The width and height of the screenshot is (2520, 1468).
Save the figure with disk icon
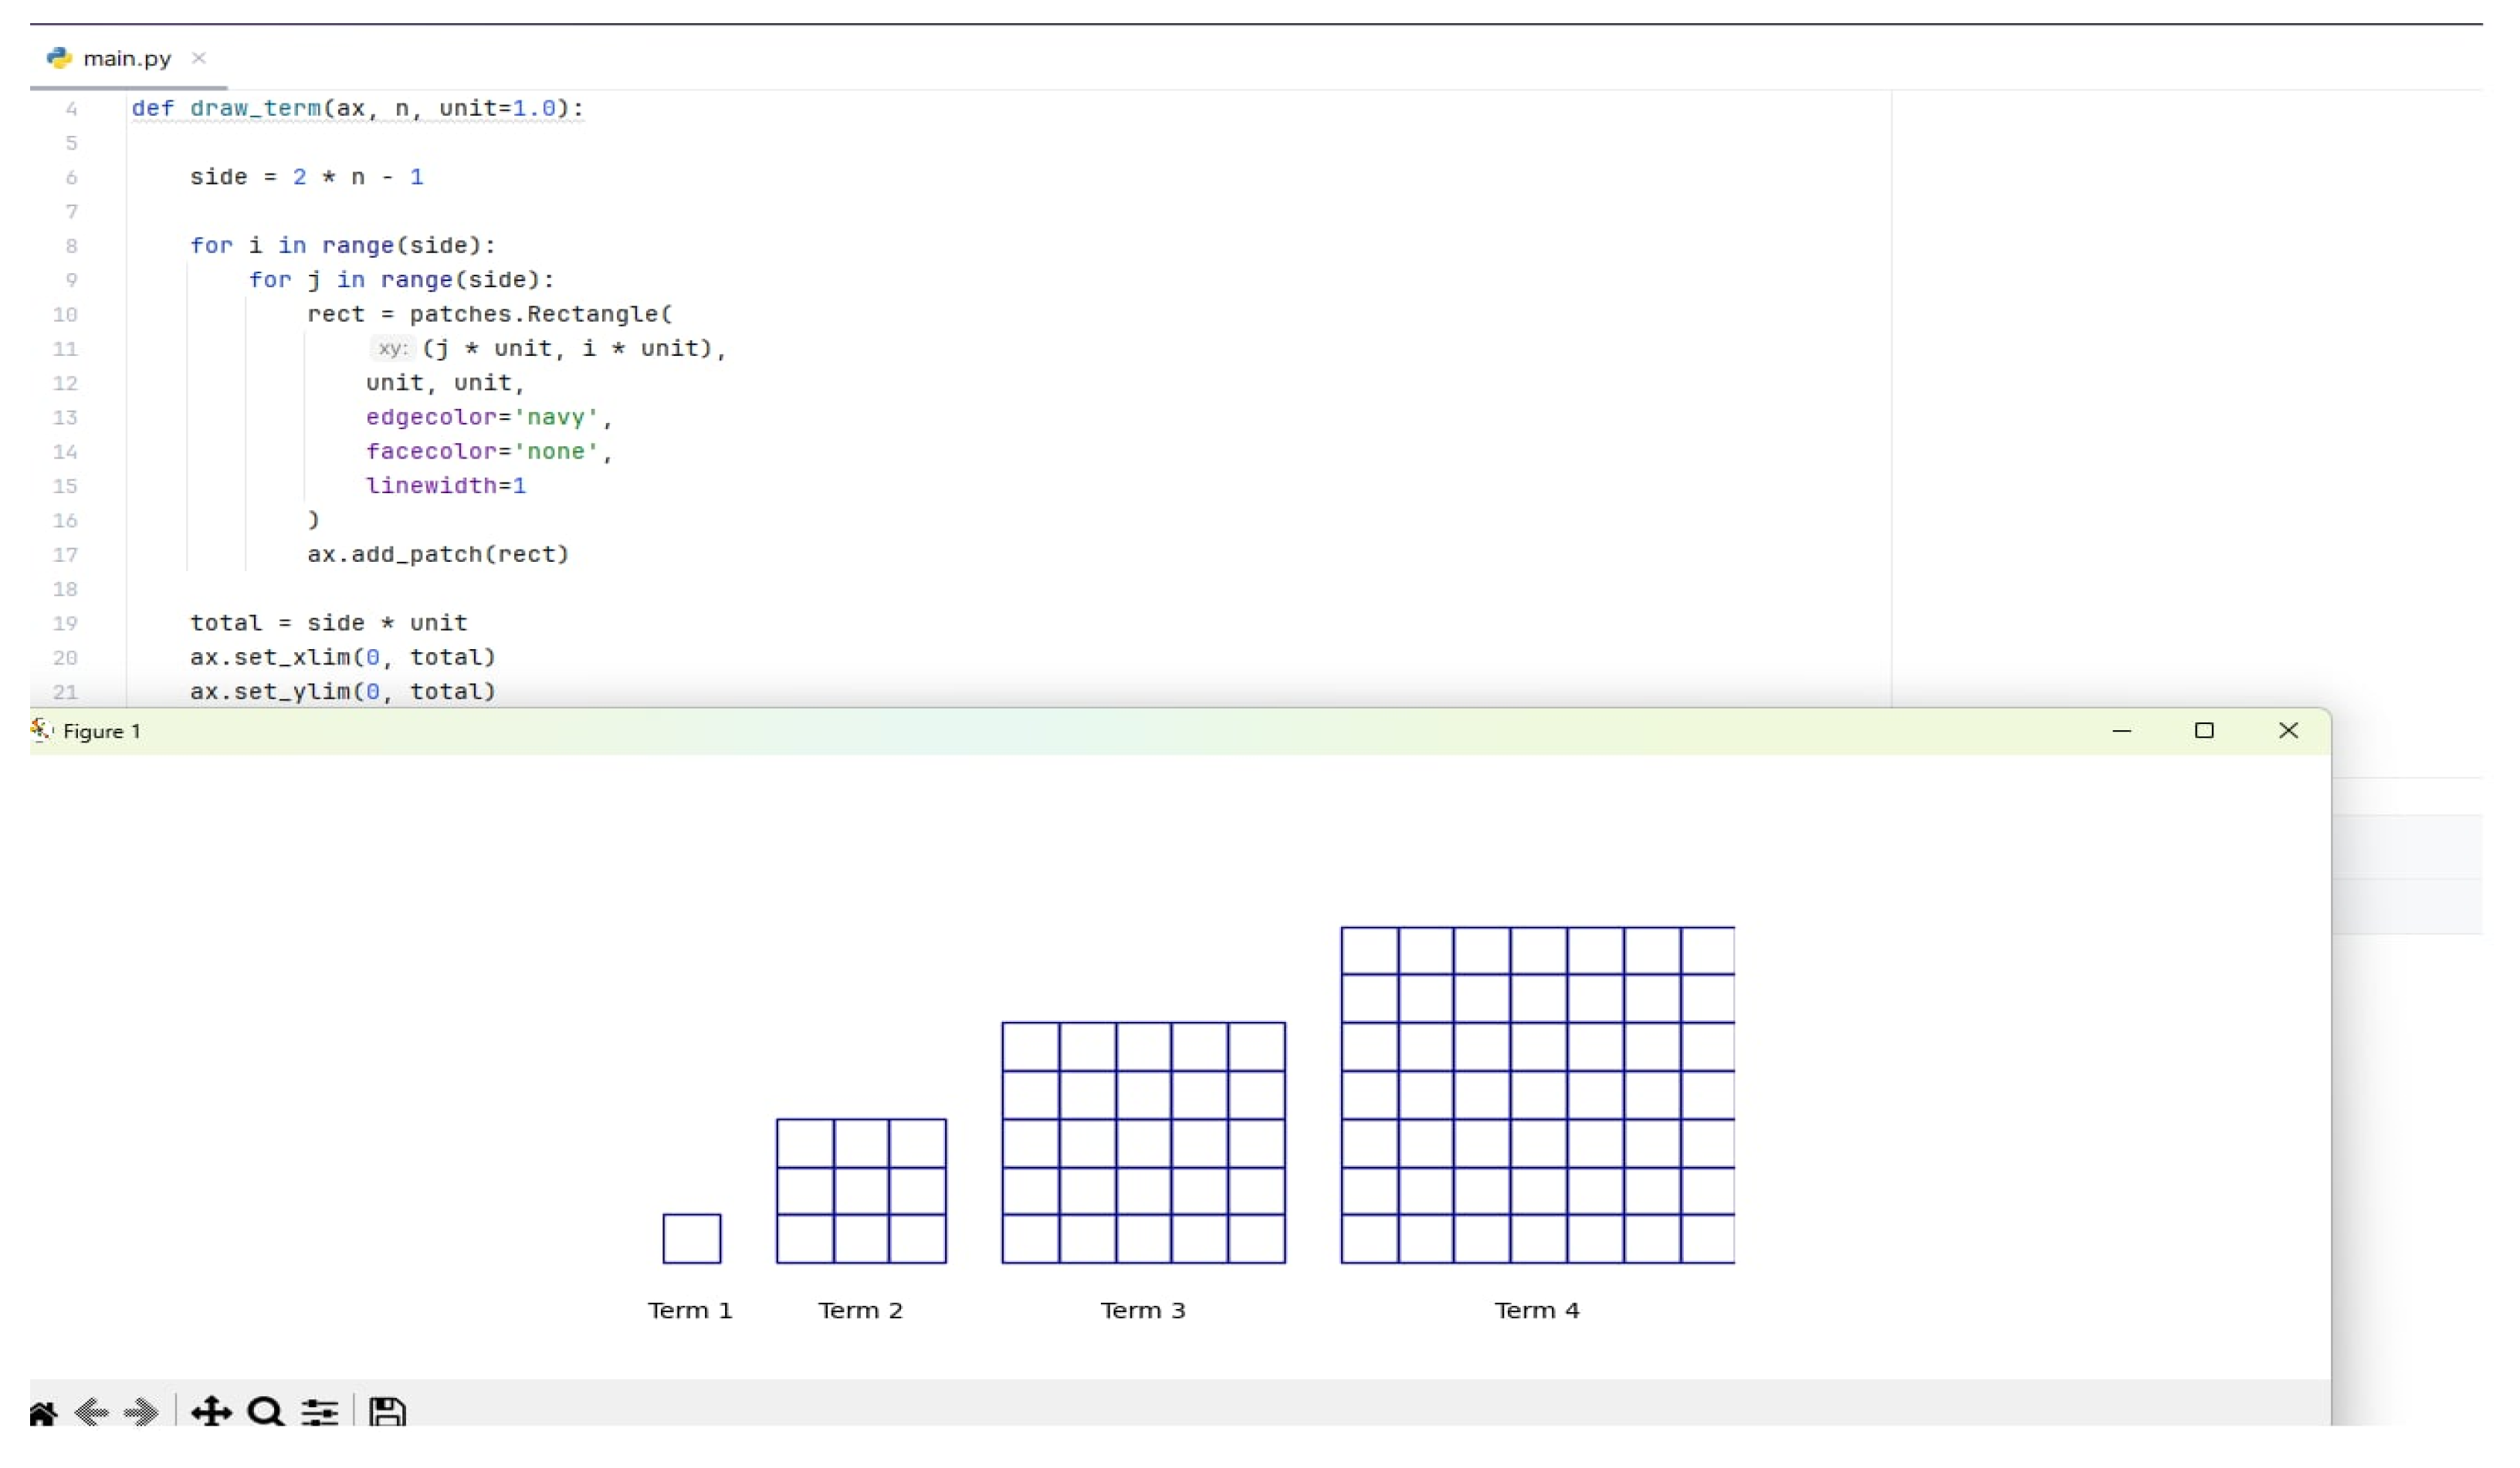tap(387, 1412)
